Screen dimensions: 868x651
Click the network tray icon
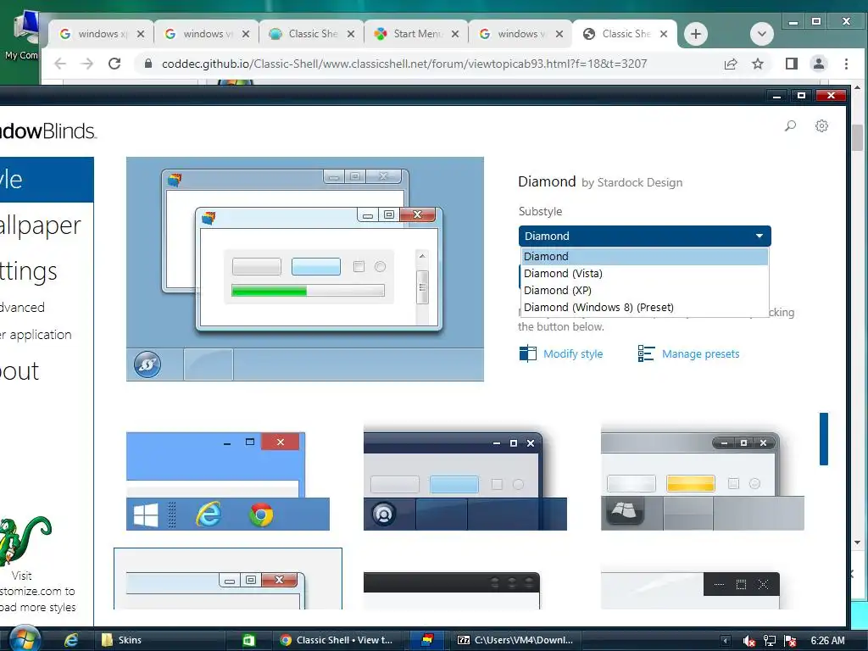click(x=770, y=641)
